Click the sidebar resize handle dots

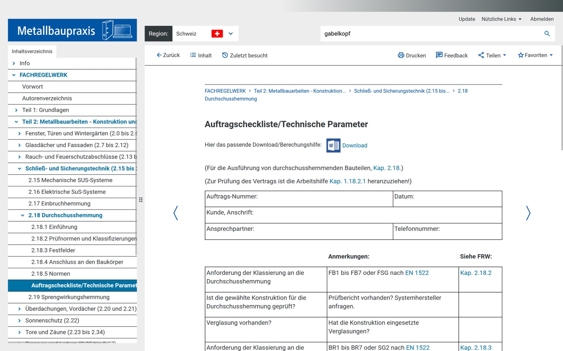[x=141, y=200]
